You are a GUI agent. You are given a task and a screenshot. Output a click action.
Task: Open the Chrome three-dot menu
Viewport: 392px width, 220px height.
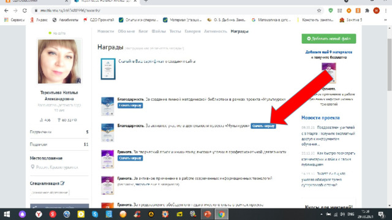pos(386,10)
